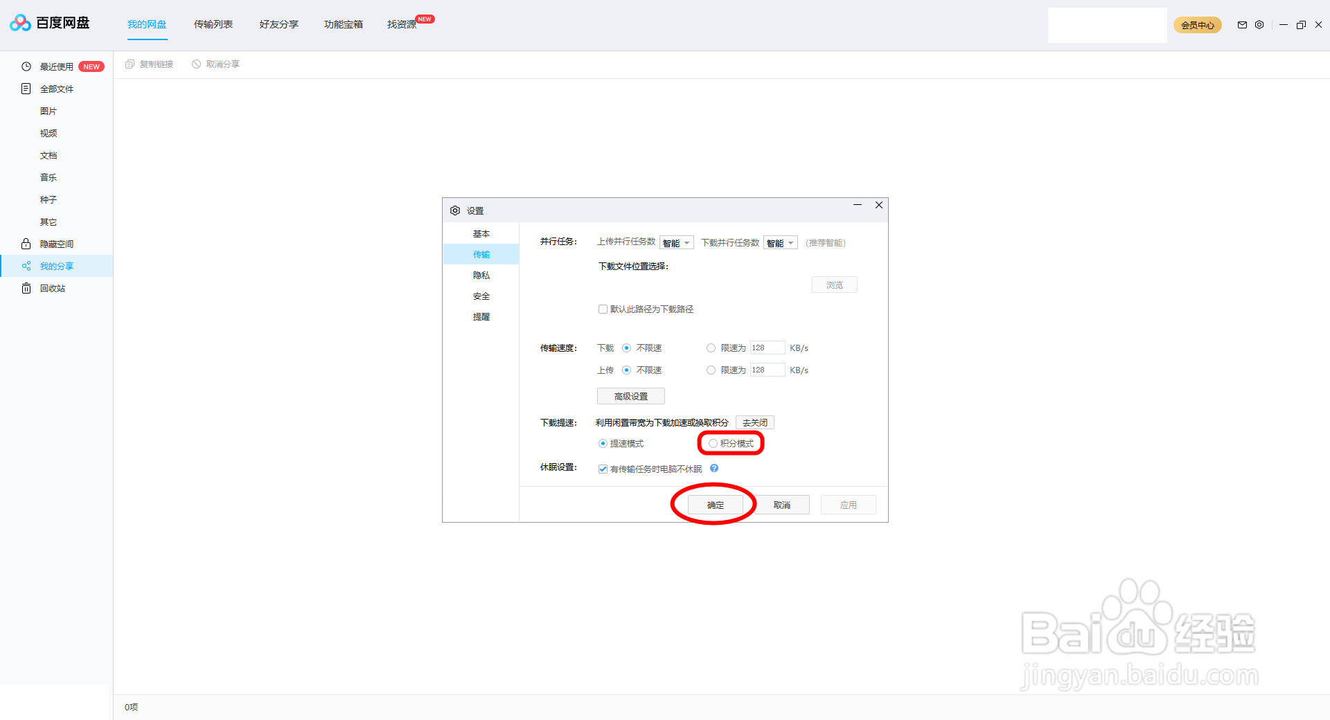The image size is (1330, 720).
Task: Open the 种子 section
Action: pos(48,199)
